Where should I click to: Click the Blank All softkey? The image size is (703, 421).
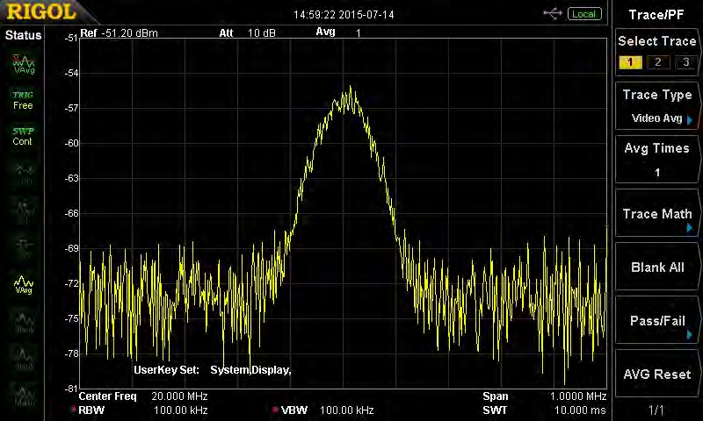[656, 268]
